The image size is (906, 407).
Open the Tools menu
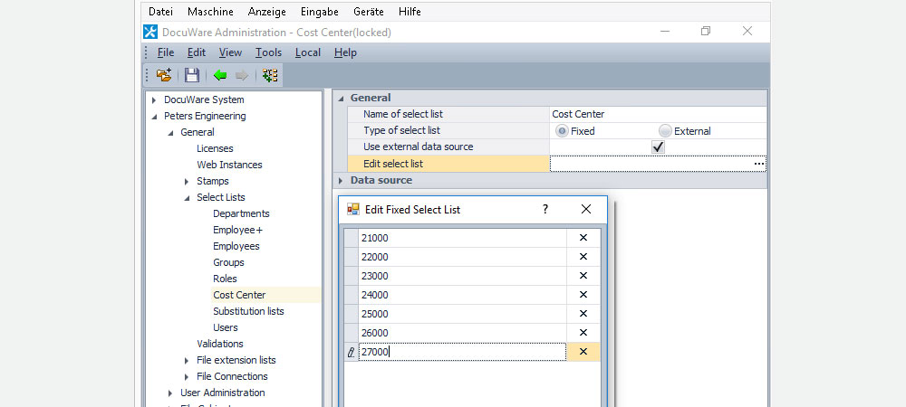[x=269, y=52]
